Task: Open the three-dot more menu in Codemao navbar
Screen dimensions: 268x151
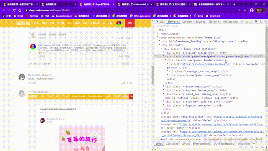Action: tap(104, 23)
